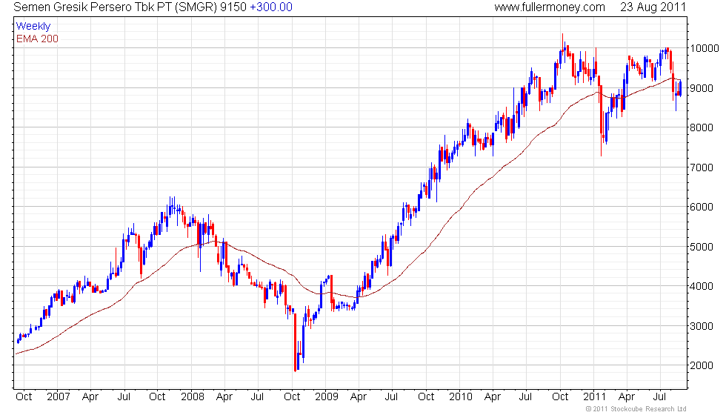The width and height of the screenshot is (726, 415).
Task: Click the '2009' time axis label
Action: pos(327,397)
